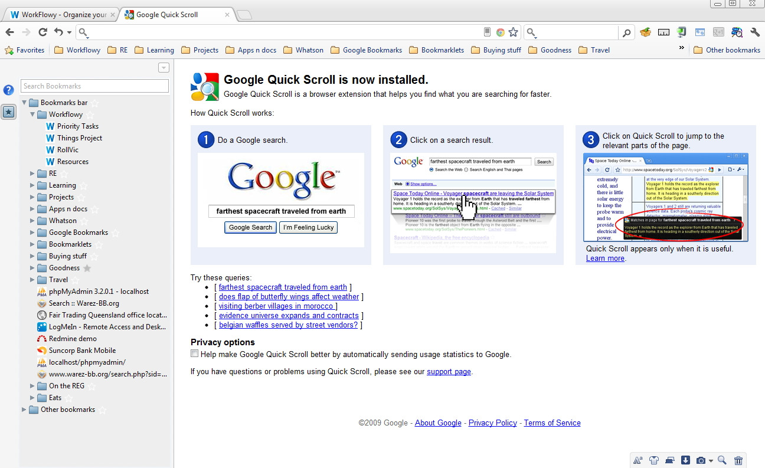Viewport: 765px width, 468px height.
Task: Open the Redmine demo bookmark
Action: coord(67,339)
